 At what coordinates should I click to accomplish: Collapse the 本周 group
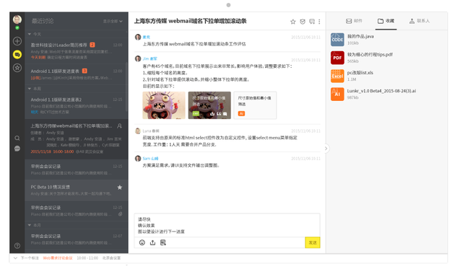click(30, 89)
